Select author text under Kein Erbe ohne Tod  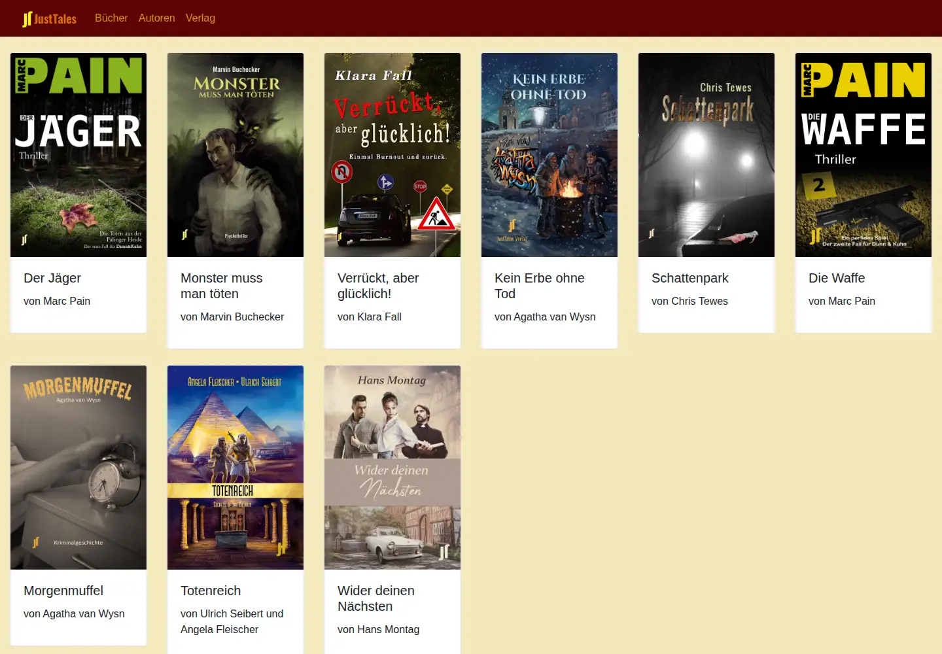tap(545, 317)
